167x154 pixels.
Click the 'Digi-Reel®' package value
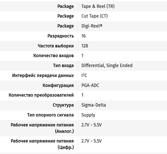92,26
